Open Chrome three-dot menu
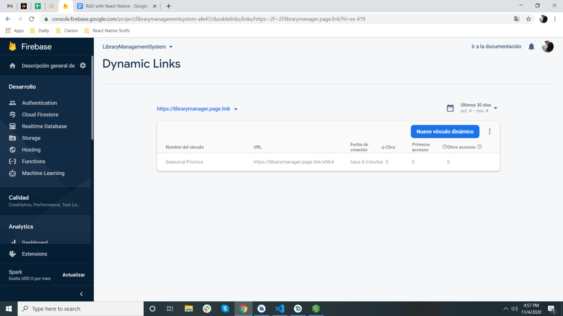The height and width of the screenshot is (316, 563). pyautogui.click(x=555, y=19)
